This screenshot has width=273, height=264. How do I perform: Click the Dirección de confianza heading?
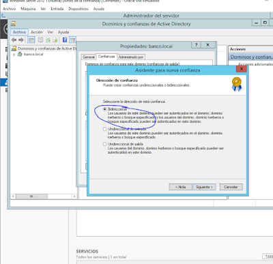(x=117, y=80)
